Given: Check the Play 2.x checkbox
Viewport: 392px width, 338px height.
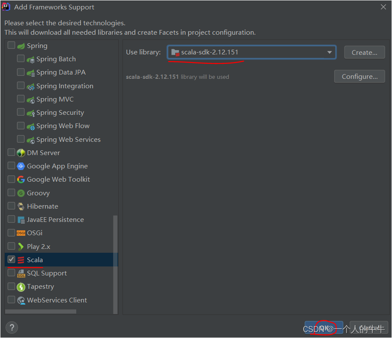Looking at the screenshot, I should (11, 246).
